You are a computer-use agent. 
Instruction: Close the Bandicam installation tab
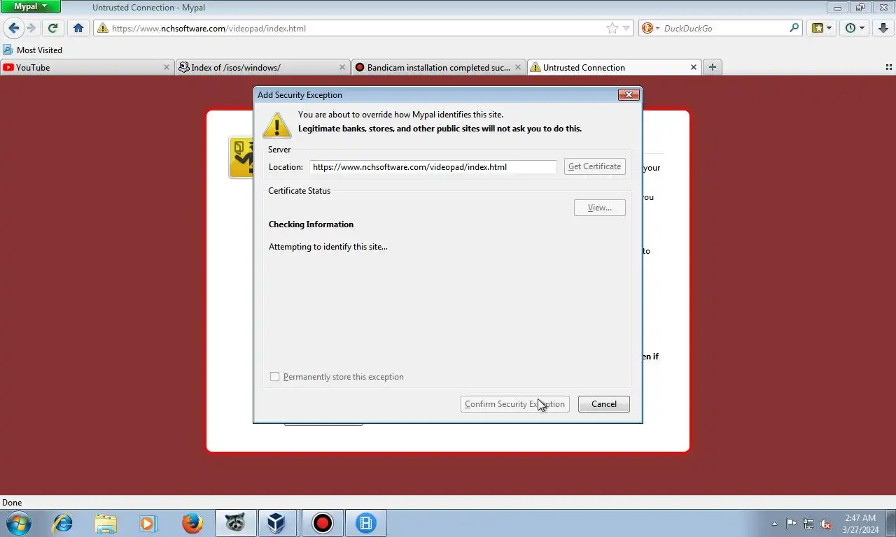coord(518,67)
